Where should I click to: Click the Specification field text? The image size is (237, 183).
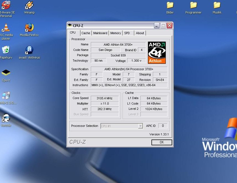pos(129,69)
